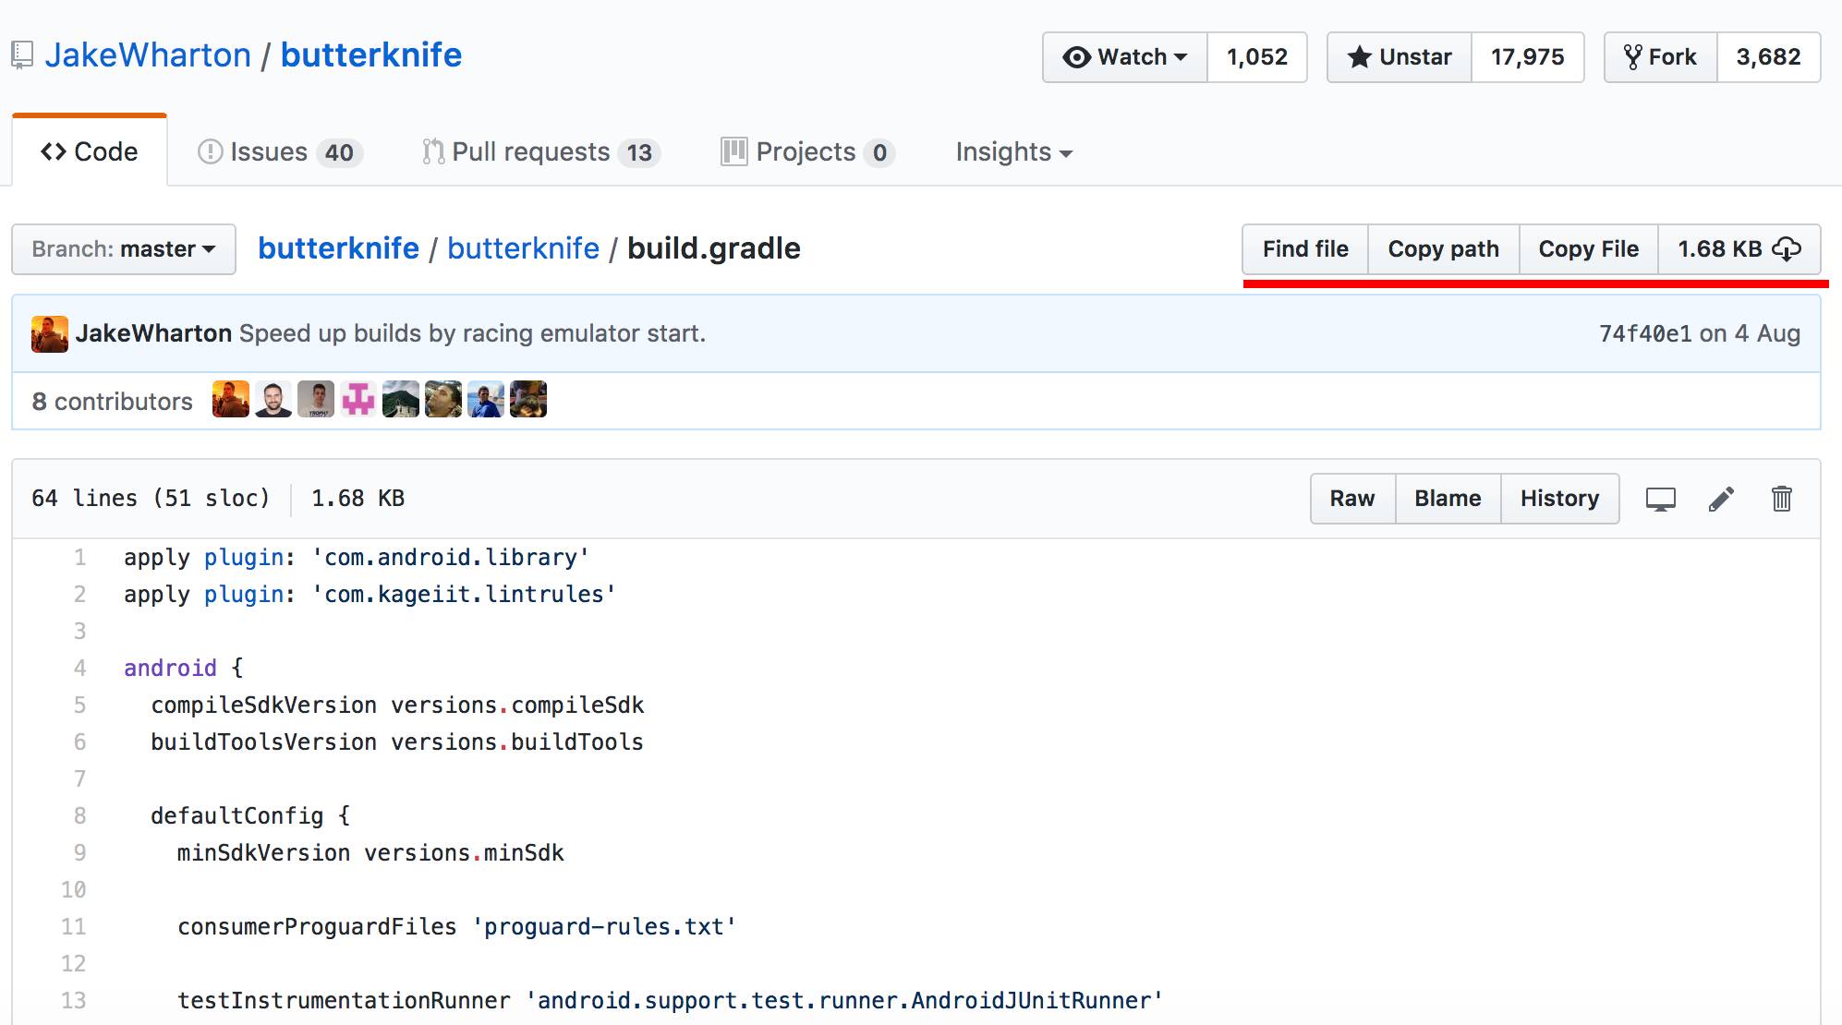The width and height of the screenshot is (1842, 1025).
Task: Unstar the butterknife repository
Action: click(x=1400, y=57)
